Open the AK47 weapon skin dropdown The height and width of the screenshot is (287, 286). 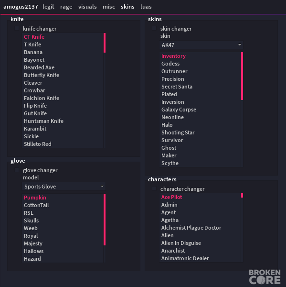(201, 45)
